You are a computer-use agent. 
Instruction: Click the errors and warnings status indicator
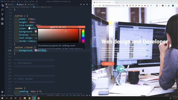pyautogui.click(x=4, y=96)
